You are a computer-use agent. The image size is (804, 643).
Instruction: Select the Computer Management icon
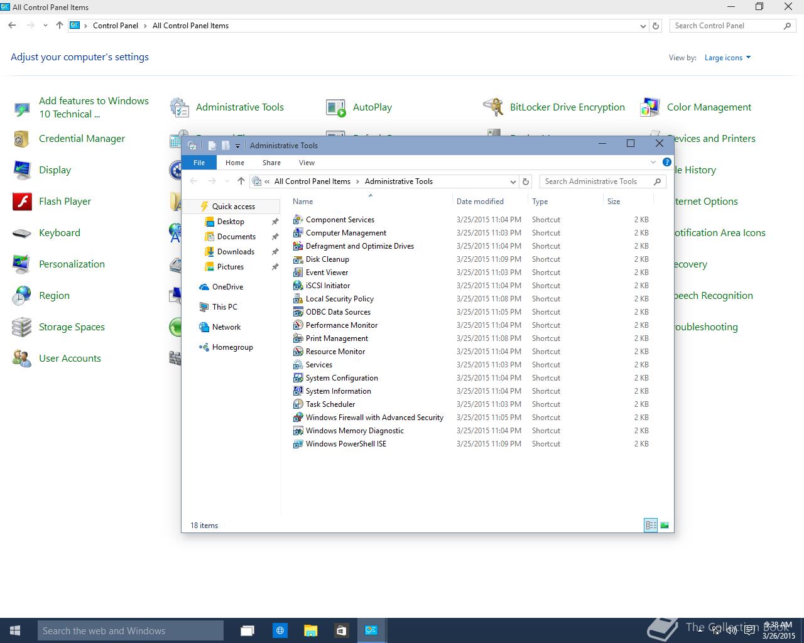298,233
